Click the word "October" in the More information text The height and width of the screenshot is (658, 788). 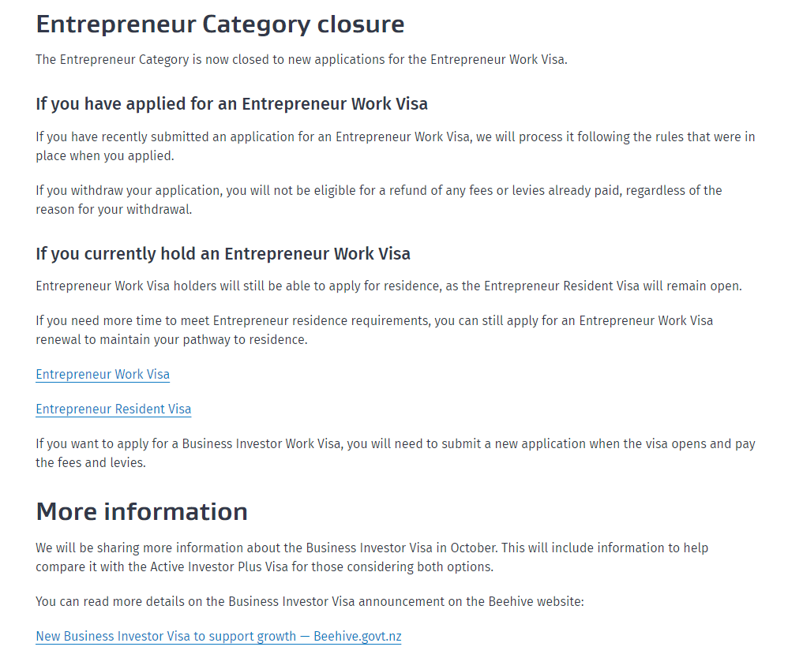point(478,548)
